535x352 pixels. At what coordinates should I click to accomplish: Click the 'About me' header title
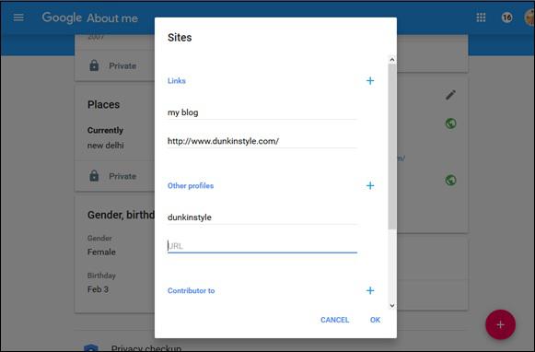112,18
